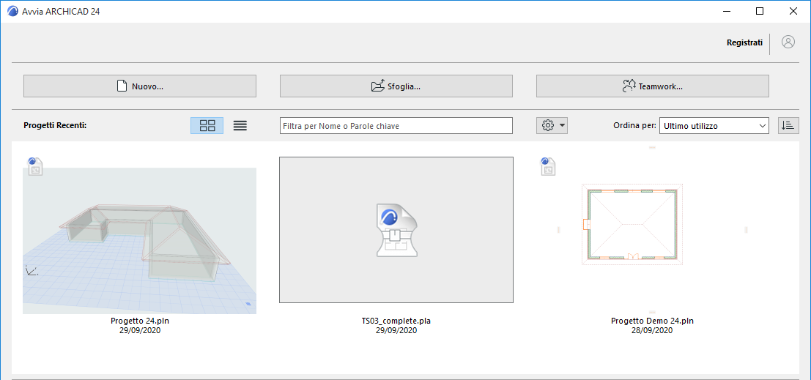811x380 pixels.
Task: Open the gear settings dropdown
Action: (x=552, y=126)
